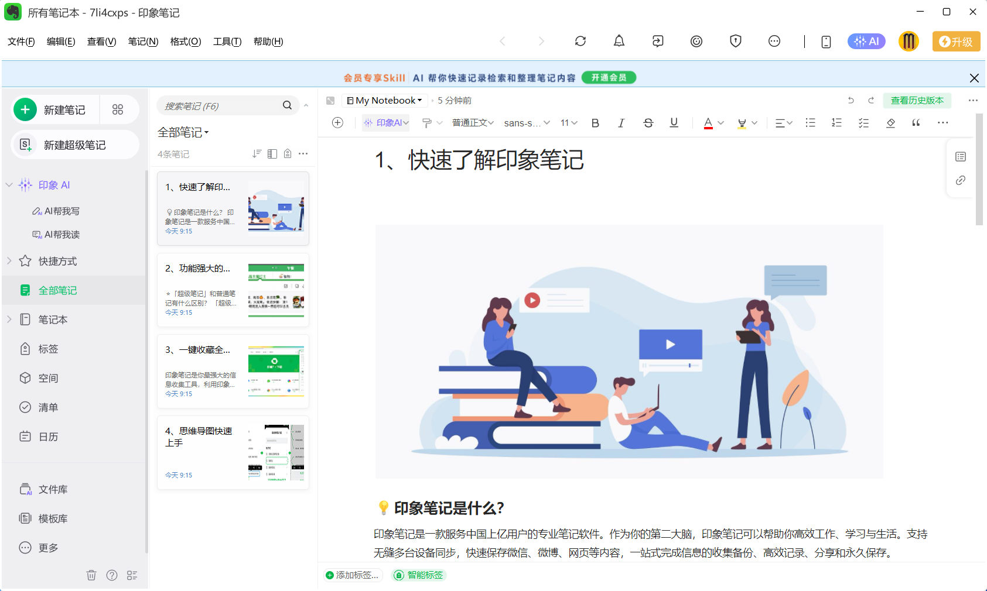Open the template grid icon beside 新建笔记
987x591 pixels.
(118, 109)
